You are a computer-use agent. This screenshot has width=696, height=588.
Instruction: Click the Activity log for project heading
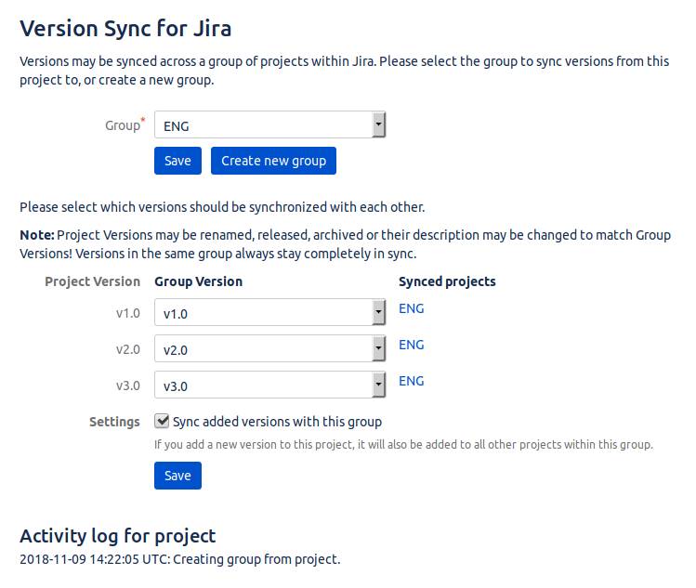pos(117,536)
